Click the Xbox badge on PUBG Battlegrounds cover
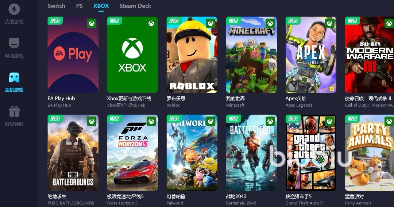This screenshot has height=207, width=394. point(92,122)
